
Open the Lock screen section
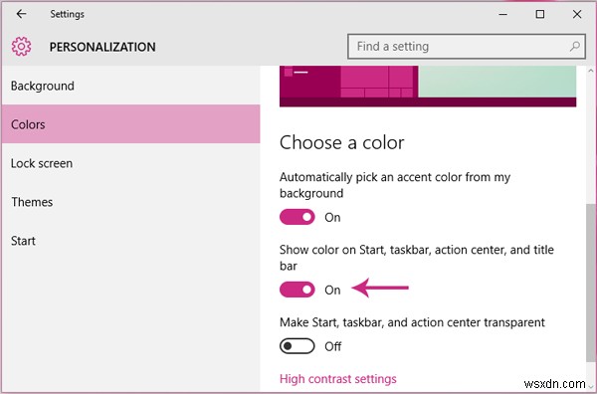[x=131, y=163]
